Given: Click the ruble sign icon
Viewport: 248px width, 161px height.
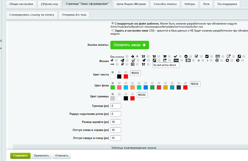Looking at the screenshot, I should (x=122, y=64).
